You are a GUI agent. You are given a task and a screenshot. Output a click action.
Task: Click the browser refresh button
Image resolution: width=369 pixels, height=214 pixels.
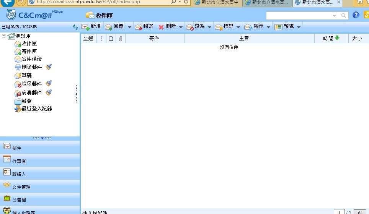tap(186, 2)
